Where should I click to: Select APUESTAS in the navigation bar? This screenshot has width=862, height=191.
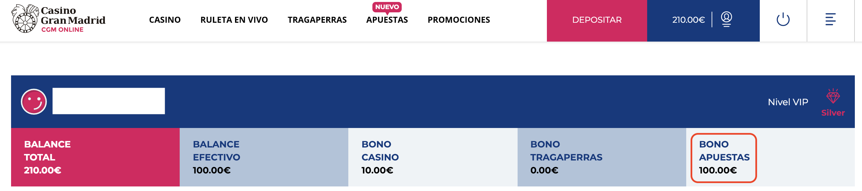pyautogui.click(x=387, y=20)
